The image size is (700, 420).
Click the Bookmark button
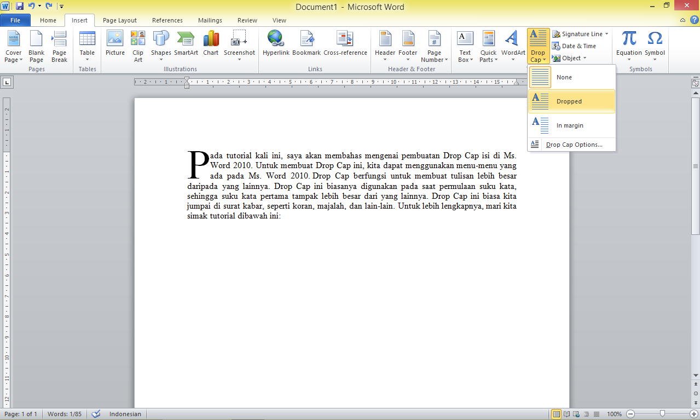[306, 43]
